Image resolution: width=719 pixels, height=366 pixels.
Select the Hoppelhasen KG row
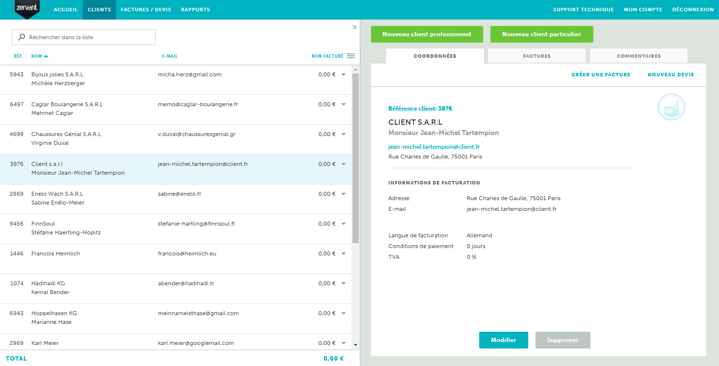(176, 319)
